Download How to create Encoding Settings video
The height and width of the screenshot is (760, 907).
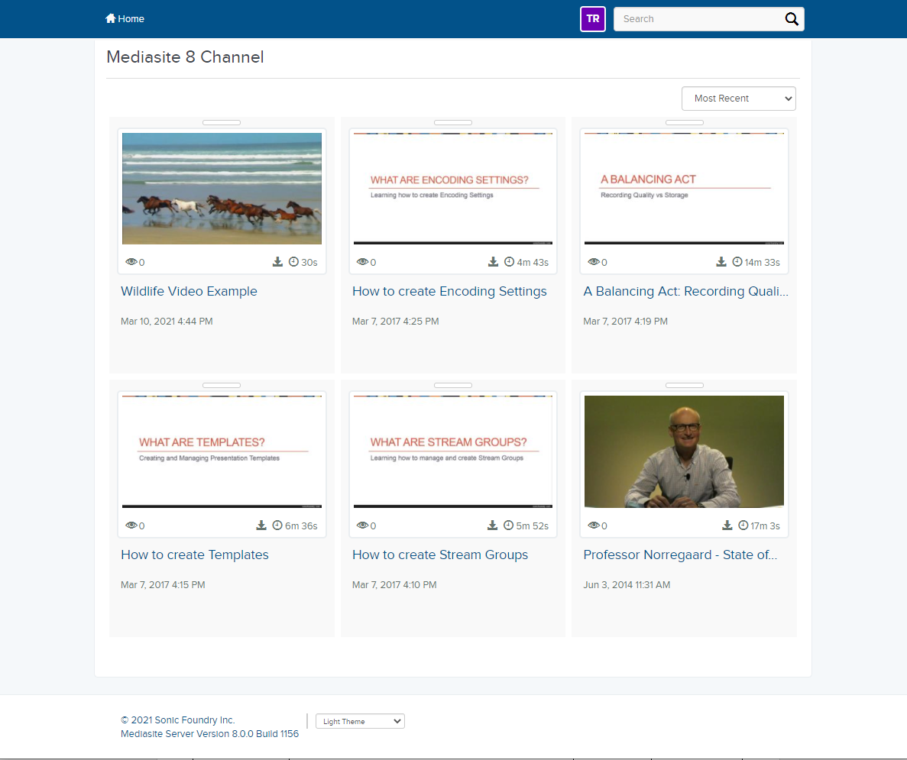coord(493,262)
